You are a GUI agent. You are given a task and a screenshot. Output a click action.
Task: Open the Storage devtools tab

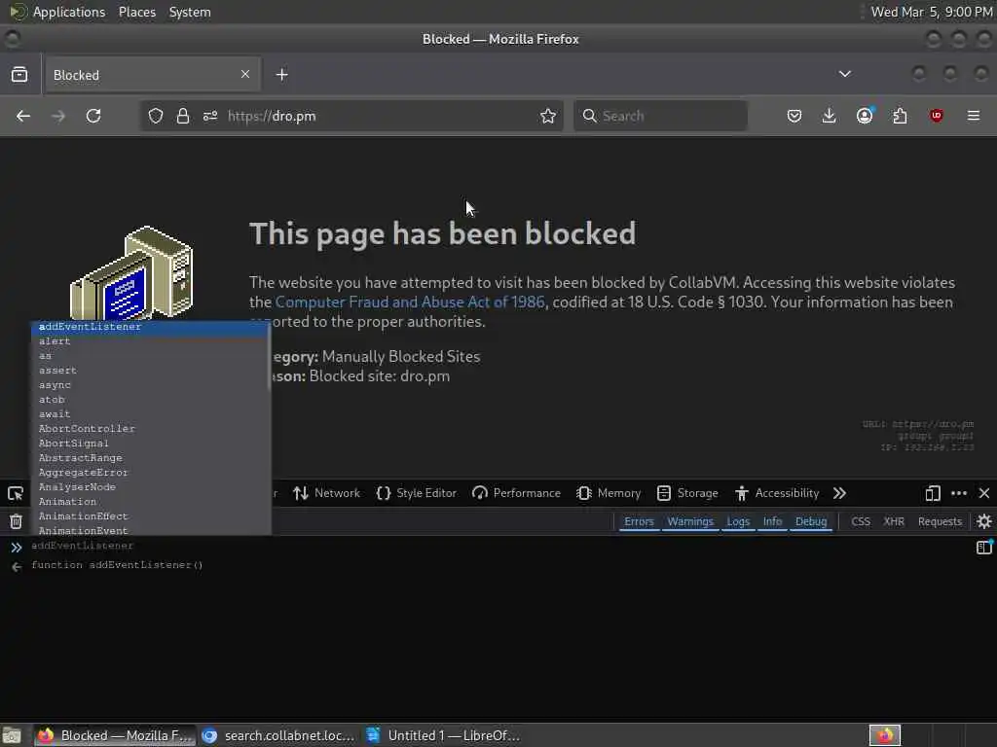coord(687,493)
